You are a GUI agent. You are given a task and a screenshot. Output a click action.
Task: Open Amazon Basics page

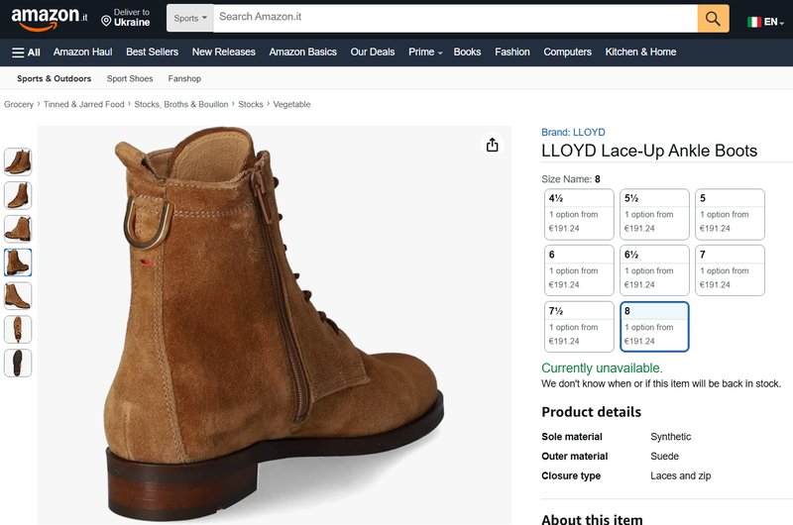point(303,52)
